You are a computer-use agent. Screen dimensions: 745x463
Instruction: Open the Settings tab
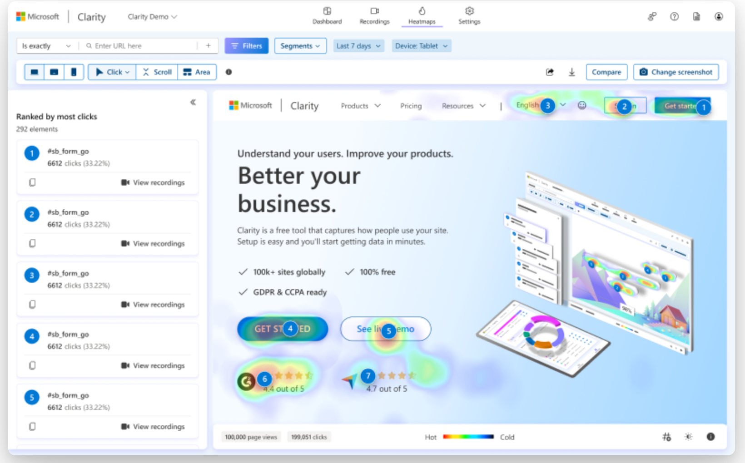tap(469, 15)
